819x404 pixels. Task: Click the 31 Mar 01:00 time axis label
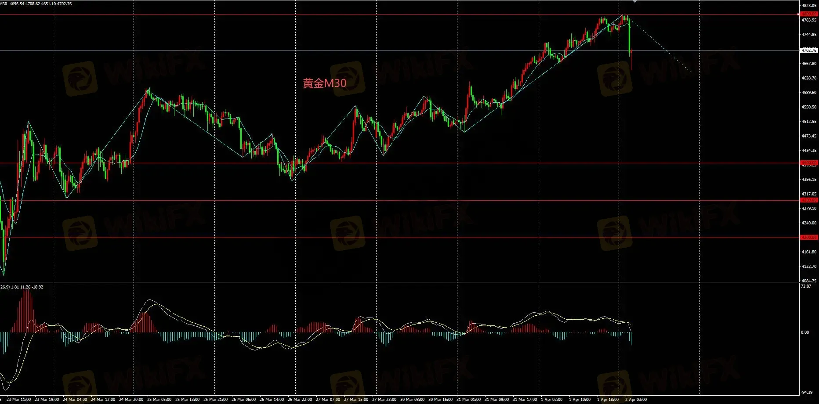pyautogui.click(x=468, y=400)
